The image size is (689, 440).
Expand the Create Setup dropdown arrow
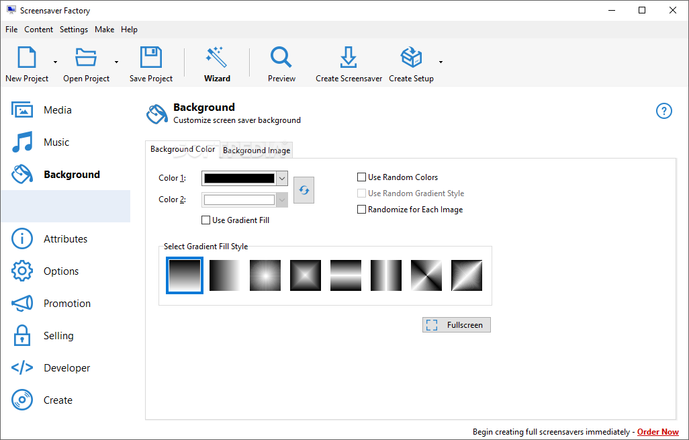tap(441, 62)
